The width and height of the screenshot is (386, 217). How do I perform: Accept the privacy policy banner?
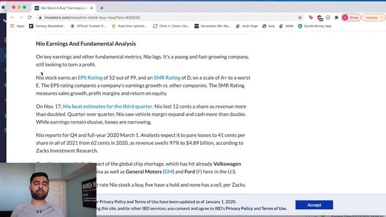pyautogui.click(x=314, y=205)
